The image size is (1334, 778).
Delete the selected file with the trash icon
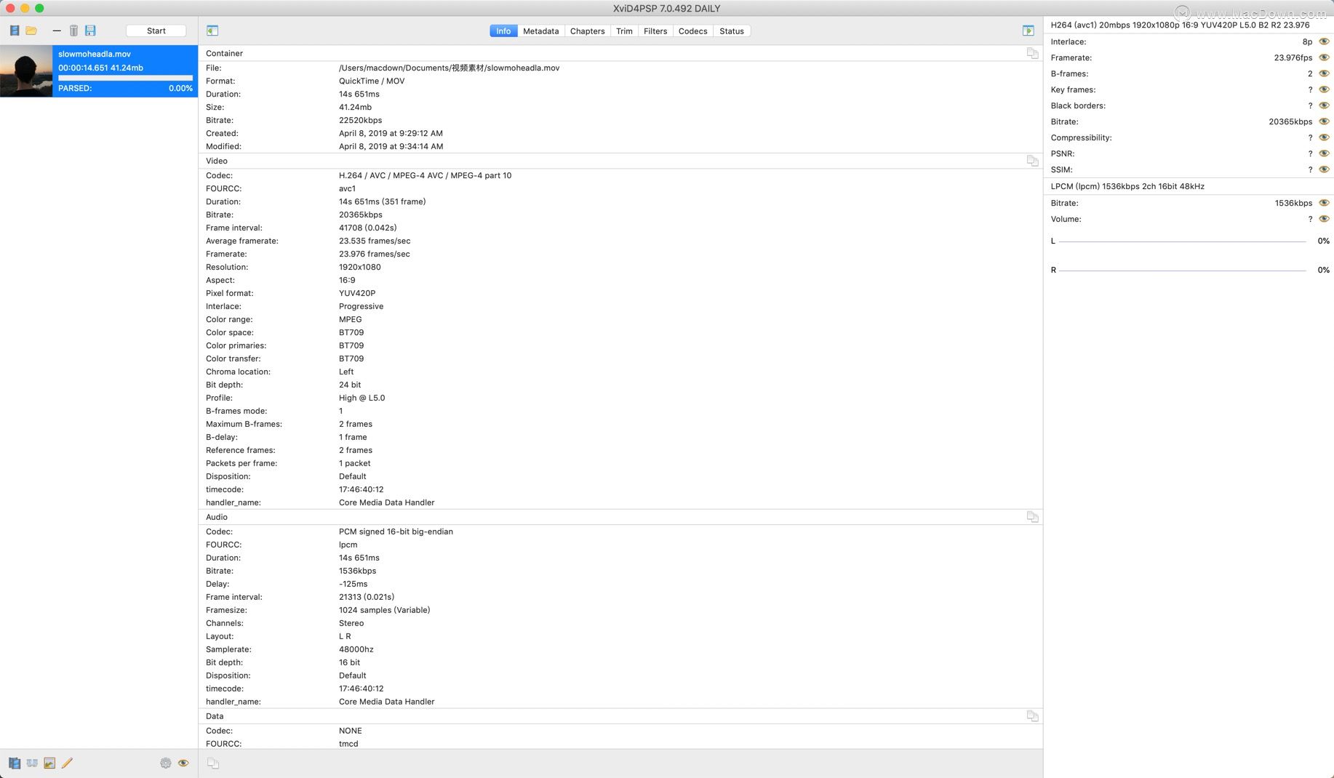coord(73,30)
